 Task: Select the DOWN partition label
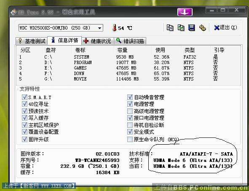point(79,73)
